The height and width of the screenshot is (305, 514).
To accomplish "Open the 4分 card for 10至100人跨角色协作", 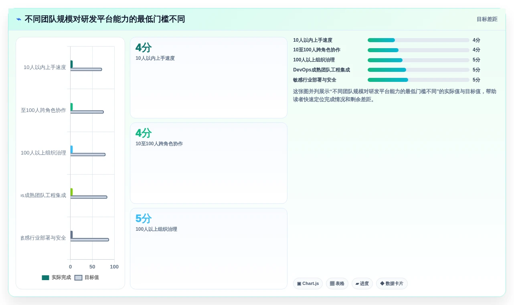I will [208, 163].
